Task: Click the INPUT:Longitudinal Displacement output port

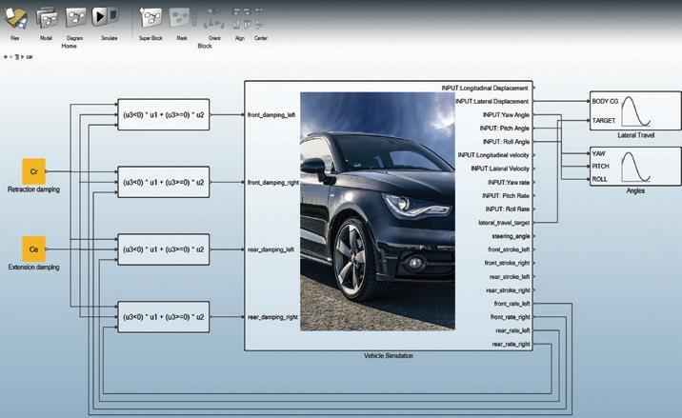Action: pos(485,88)
